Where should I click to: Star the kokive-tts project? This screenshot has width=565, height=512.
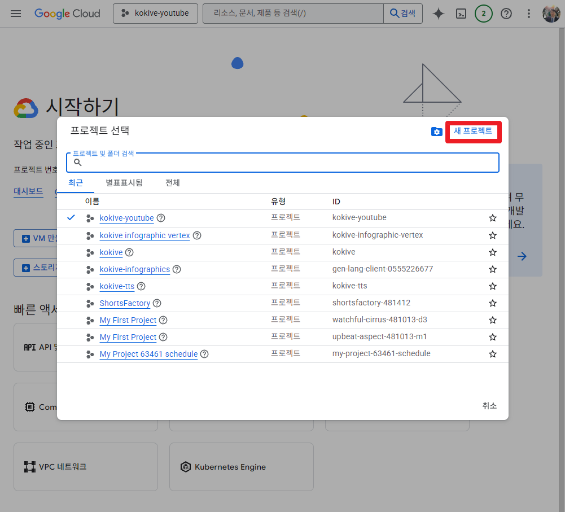tap(492, 286)
